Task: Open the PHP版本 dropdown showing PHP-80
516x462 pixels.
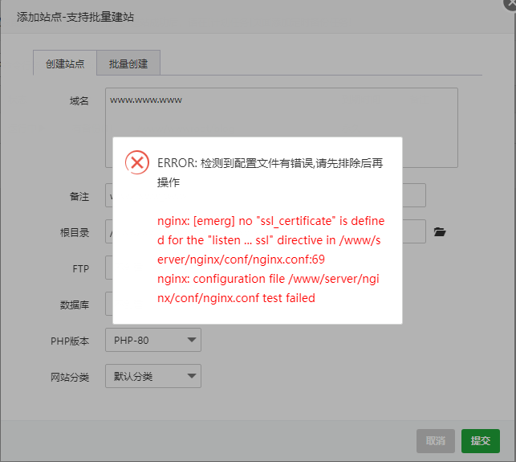Action: coord(153,340)
